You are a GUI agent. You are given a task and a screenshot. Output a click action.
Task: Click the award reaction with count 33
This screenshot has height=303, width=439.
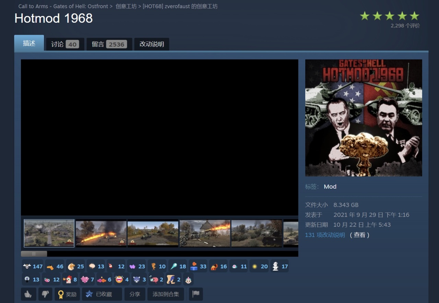click(x=198, y=266)
